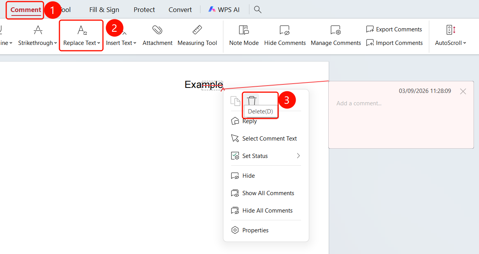
Task: Click Export Comments icon
Action: tap(370, 29)
